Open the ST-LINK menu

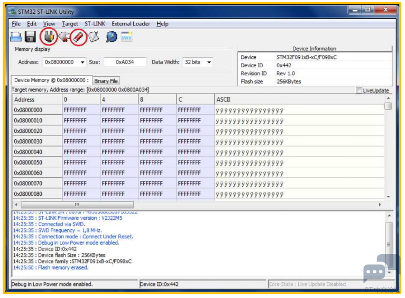click(95, 24)
